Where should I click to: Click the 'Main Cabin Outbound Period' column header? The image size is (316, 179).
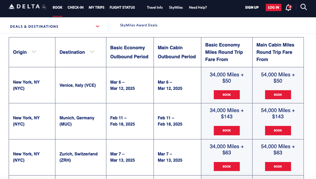177,52
